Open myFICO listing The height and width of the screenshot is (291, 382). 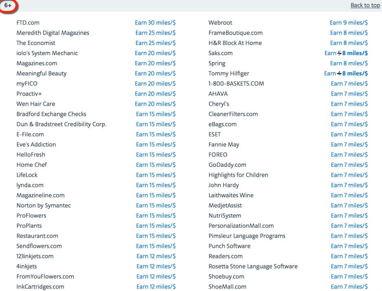[27, 84]
